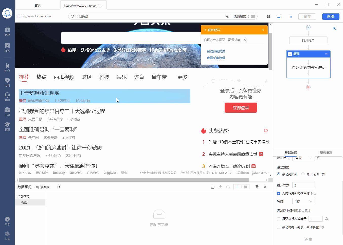Switch to the horizontal list view icon
Screen dimensions: 343x245
tap(238, 187)
